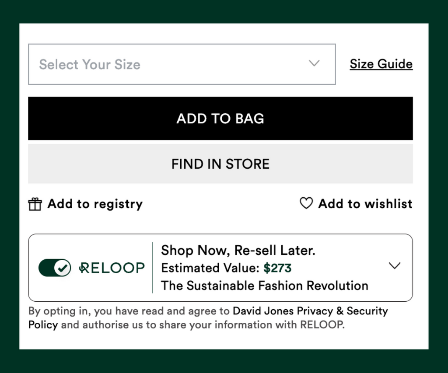Click the RELOOP logo
The height and width of the screenshot is (373, 448).
[112, 268]
